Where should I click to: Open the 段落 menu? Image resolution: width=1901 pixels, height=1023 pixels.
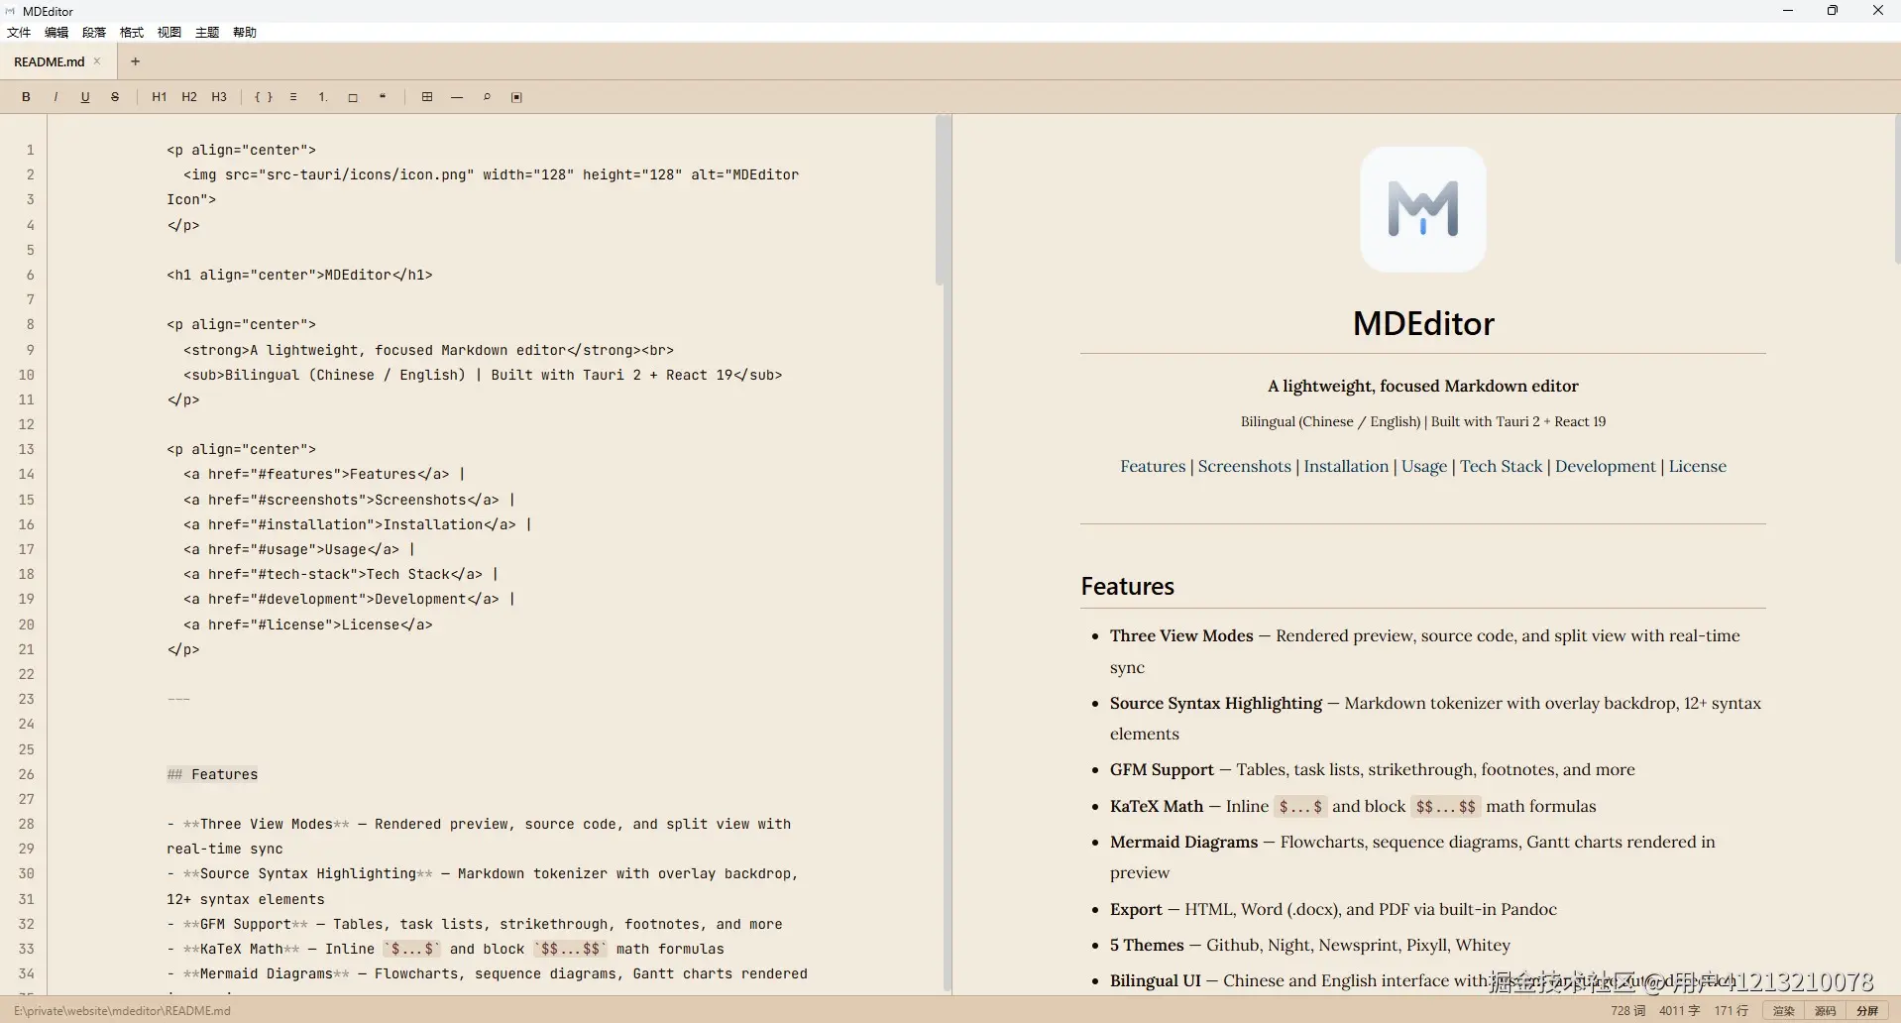tap(94, 33)
